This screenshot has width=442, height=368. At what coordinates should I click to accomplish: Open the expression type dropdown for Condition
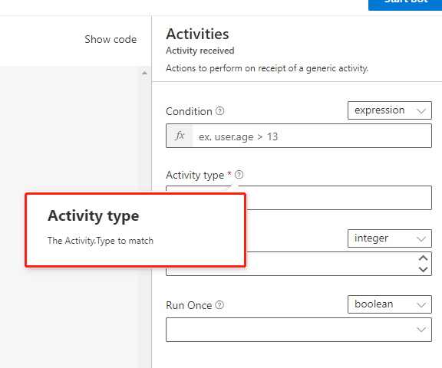coord(390,110)
